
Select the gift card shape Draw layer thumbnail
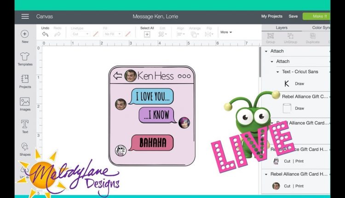[x=287, y=108]
